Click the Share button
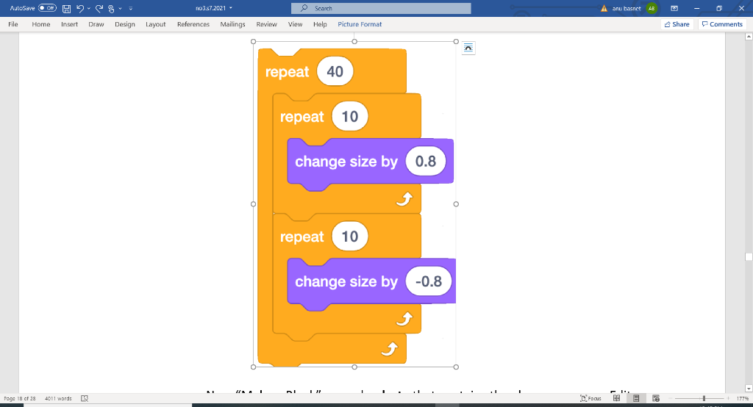Viewport: 753px width, 407px height. click(677, 24)
